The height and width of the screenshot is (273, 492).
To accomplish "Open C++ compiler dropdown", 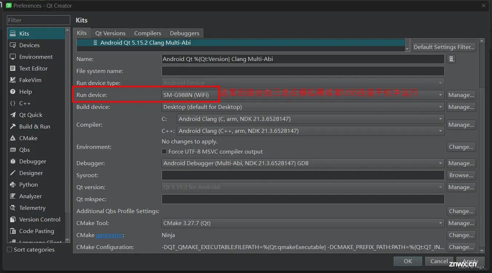I will click(x=310, y=131).
